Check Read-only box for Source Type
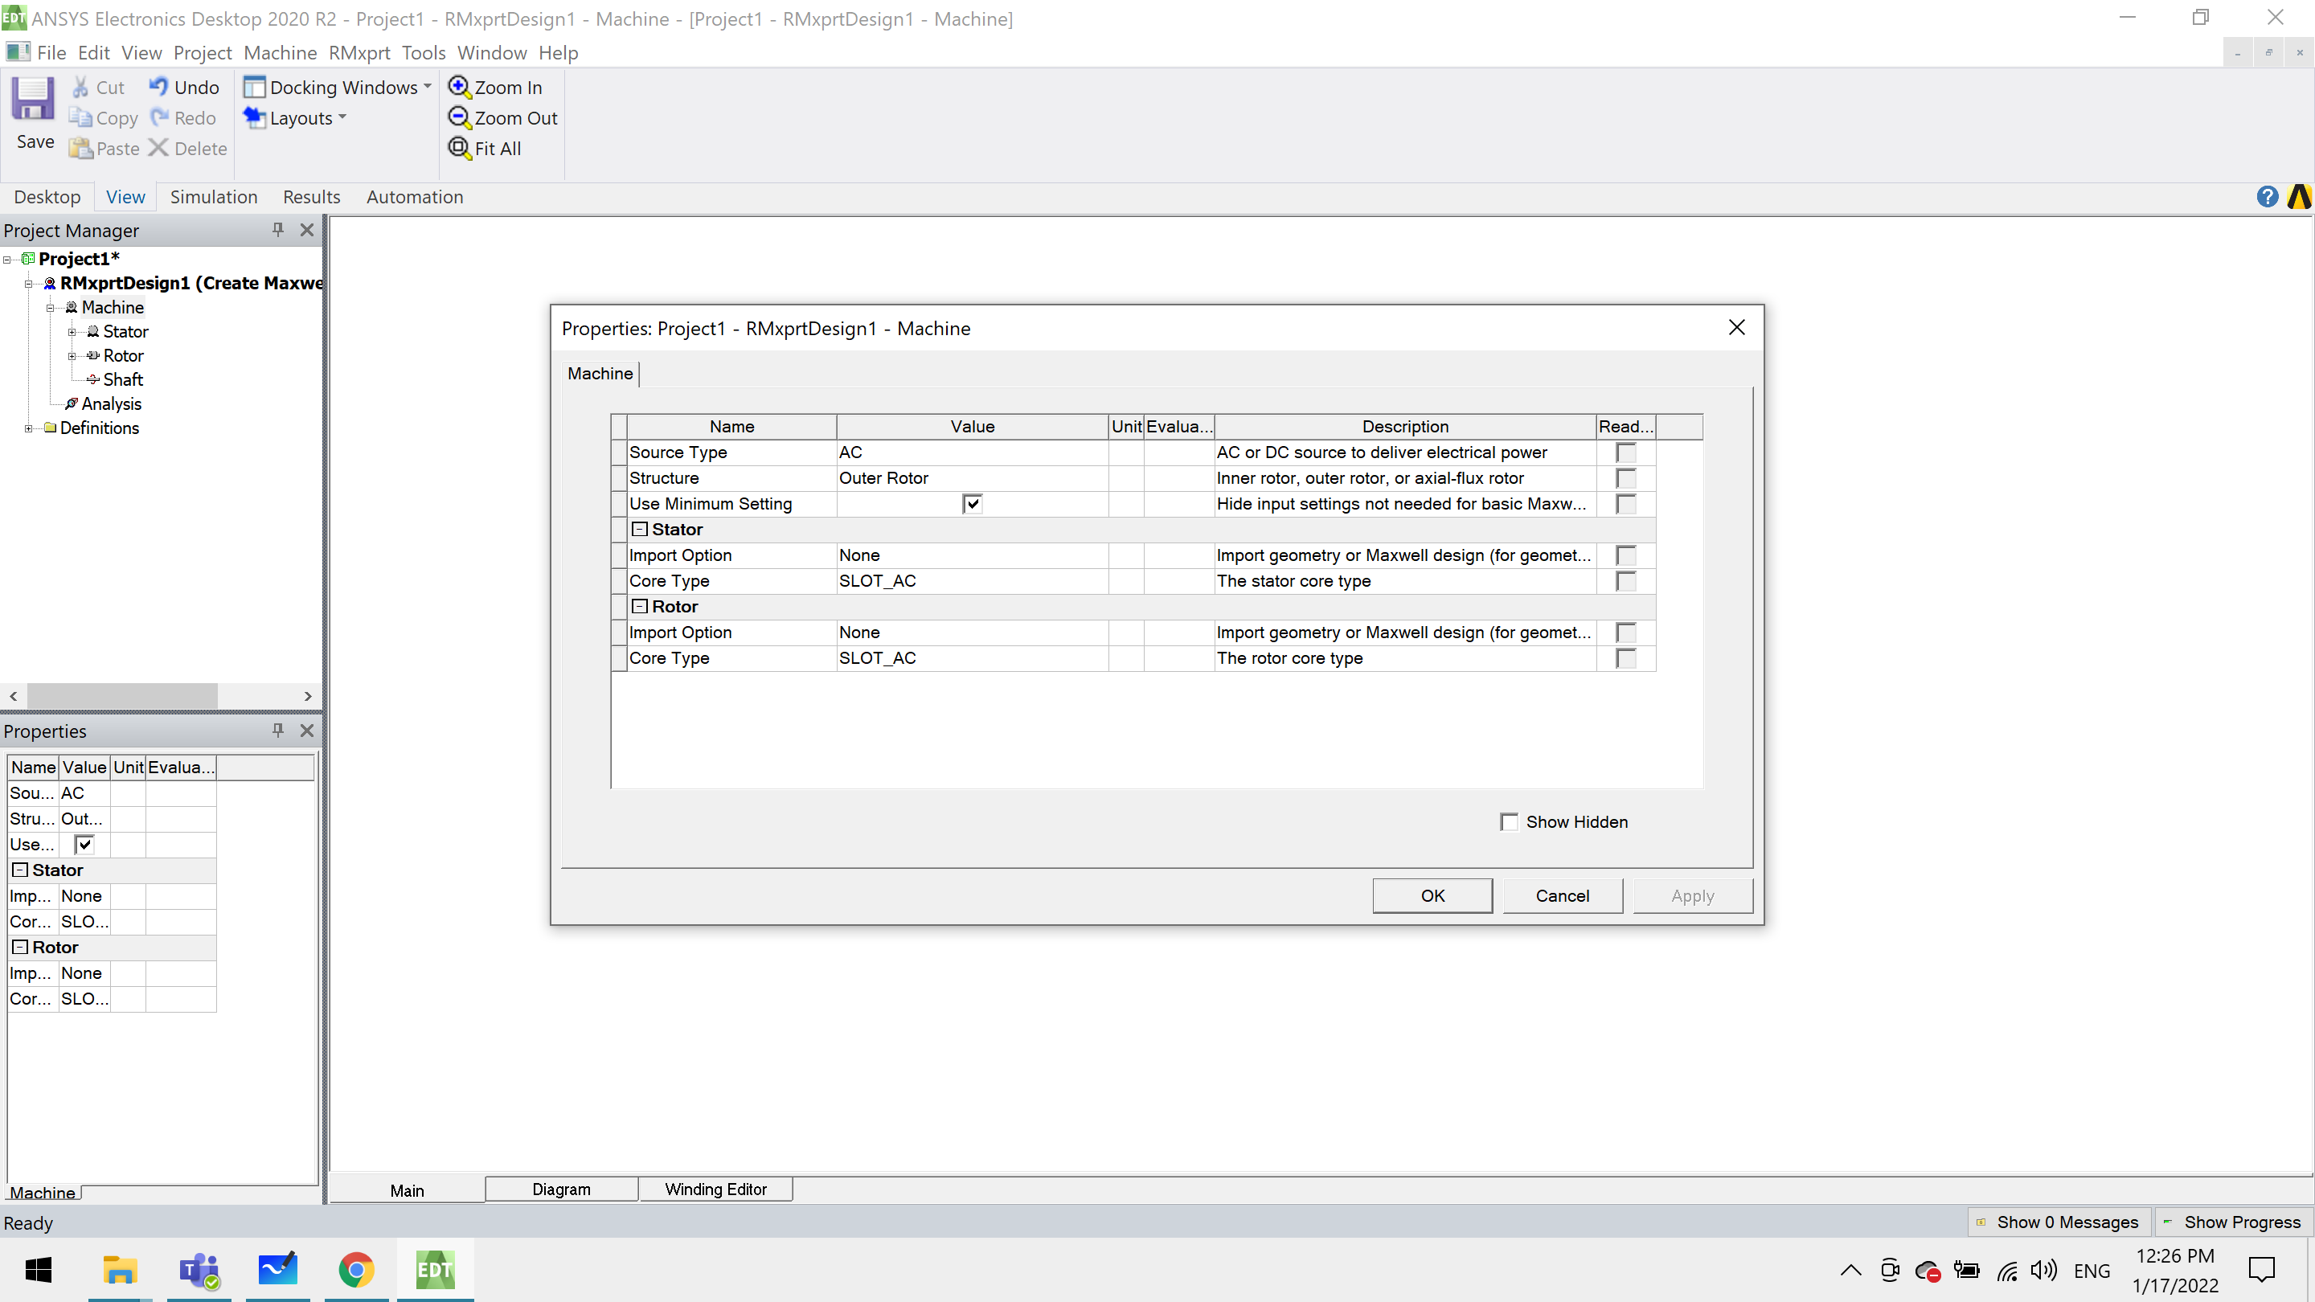 point(1625,452)
